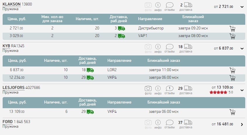Click the "Доставка, раб.дней" header in KYB table

coord(87,61)
